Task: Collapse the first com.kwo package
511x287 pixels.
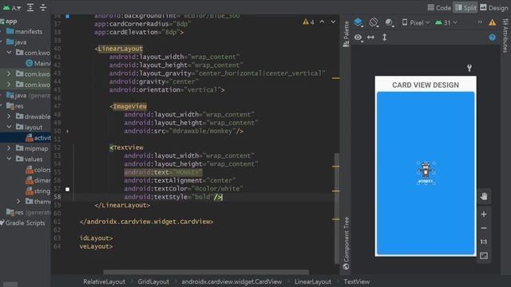Action: [9, 53]
